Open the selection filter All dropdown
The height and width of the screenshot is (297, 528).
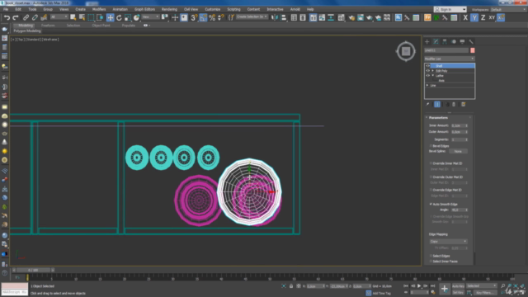[59, 16]
